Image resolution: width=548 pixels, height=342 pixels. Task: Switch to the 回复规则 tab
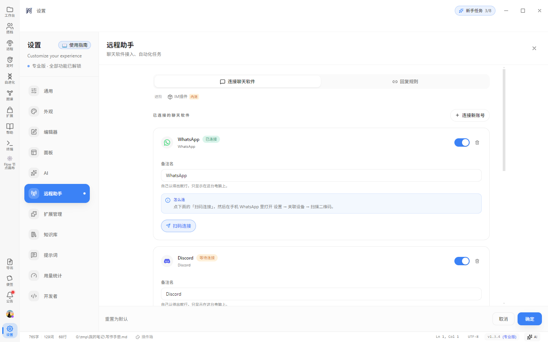(x=405, y=82)
